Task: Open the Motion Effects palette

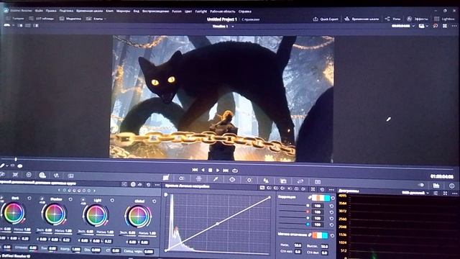Action: coord(70,176)
